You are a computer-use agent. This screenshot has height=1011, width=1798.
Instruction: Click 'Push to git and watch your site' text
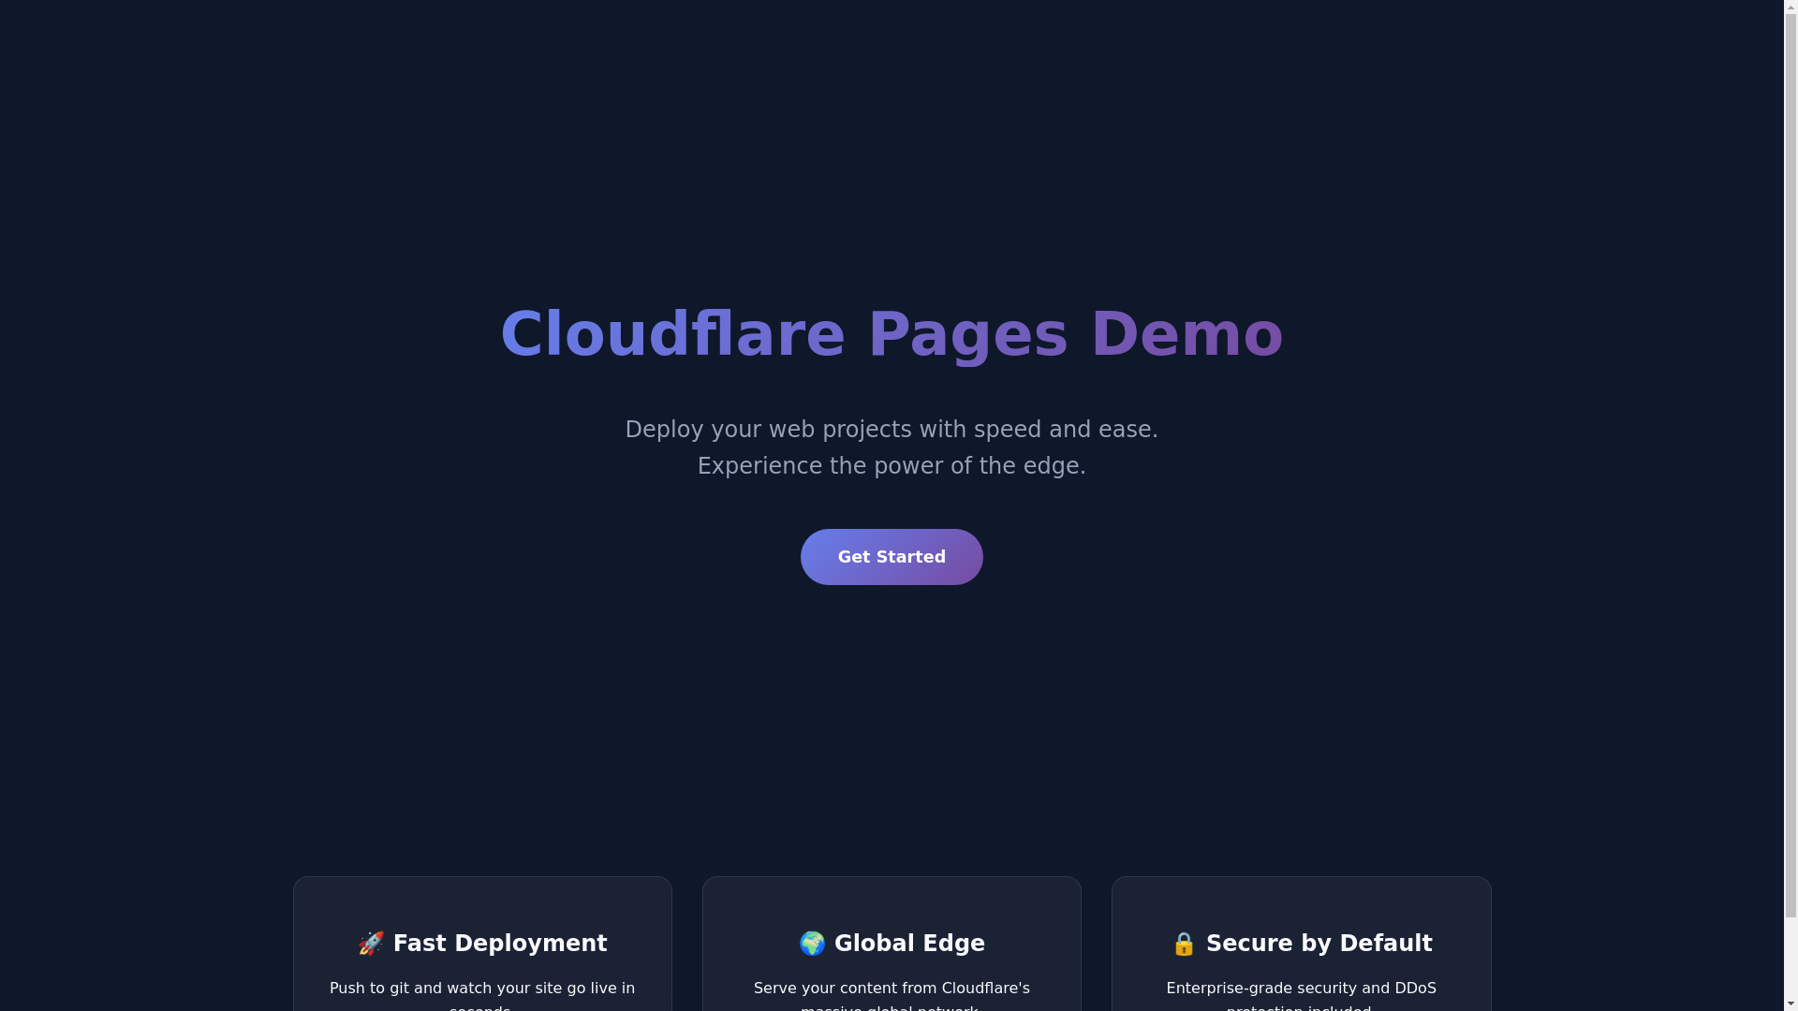click(x=445, y=989)
